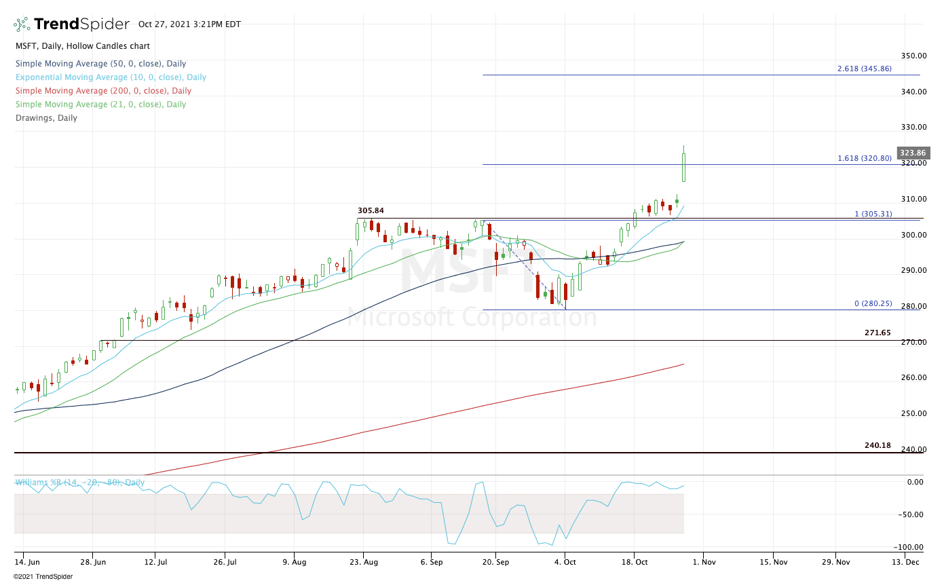Select the Exponential Moving Average 10 legend entry
This screenshot has height=583, width=944.
(x=111, y=77)
